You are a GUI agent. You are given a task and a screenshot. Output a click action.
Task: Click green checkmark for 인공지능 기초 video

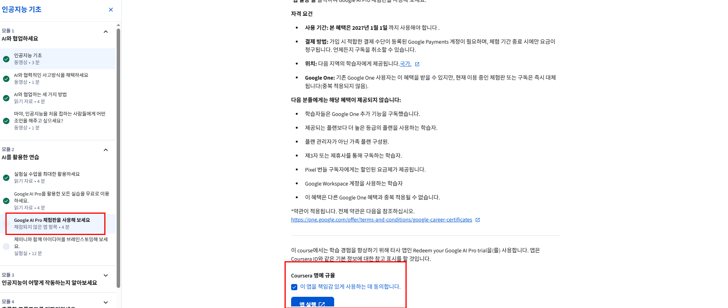pyautogui.click(x=6, y=59)
